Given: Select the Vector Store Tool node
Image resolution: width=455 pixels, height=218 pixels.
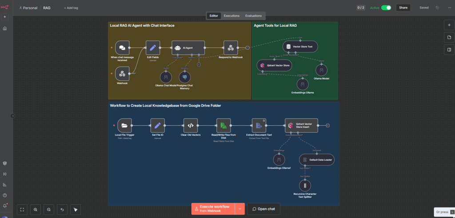Looking at the screenshot, I should coord(300,46).
